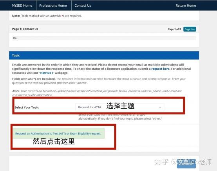The width and height of the screenshot is (217, 171).
Task: Click Return Home in the header
Action: tap(186, 5)
